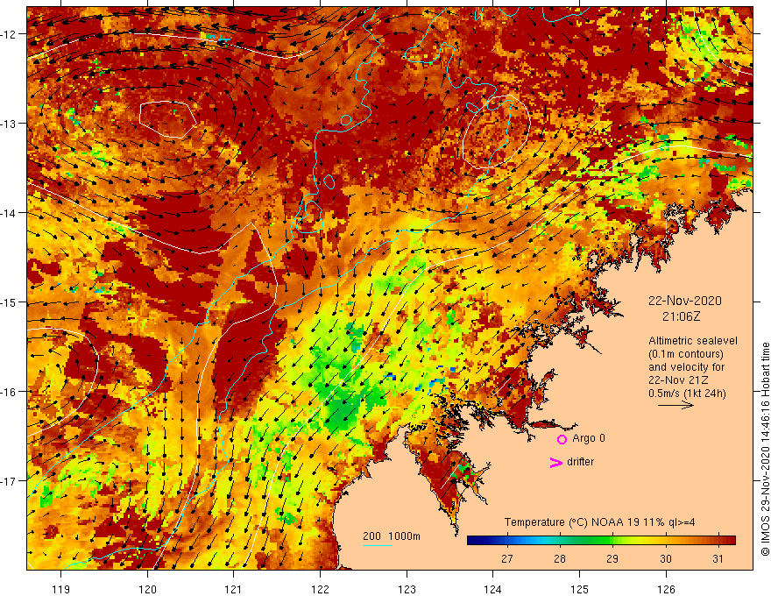771x596 pixels.
Task: Click the 'and velocity for' legend text
Action: click(686, 367)
